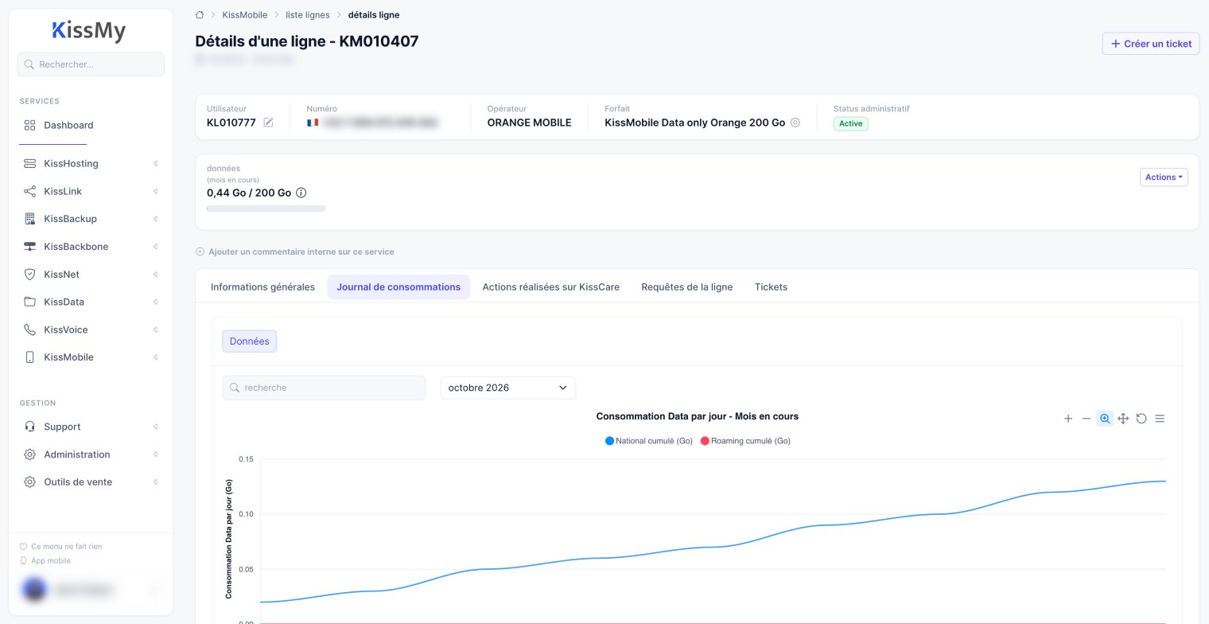Screen dimensions: 1209x624
Task: Open the Tickets tab
Action: (771, 287)
